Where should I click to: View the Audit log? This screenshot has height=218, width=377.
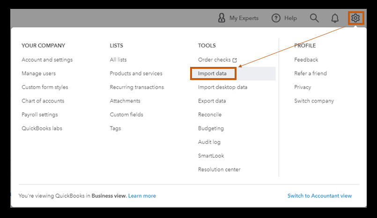[x=209, y=142]
